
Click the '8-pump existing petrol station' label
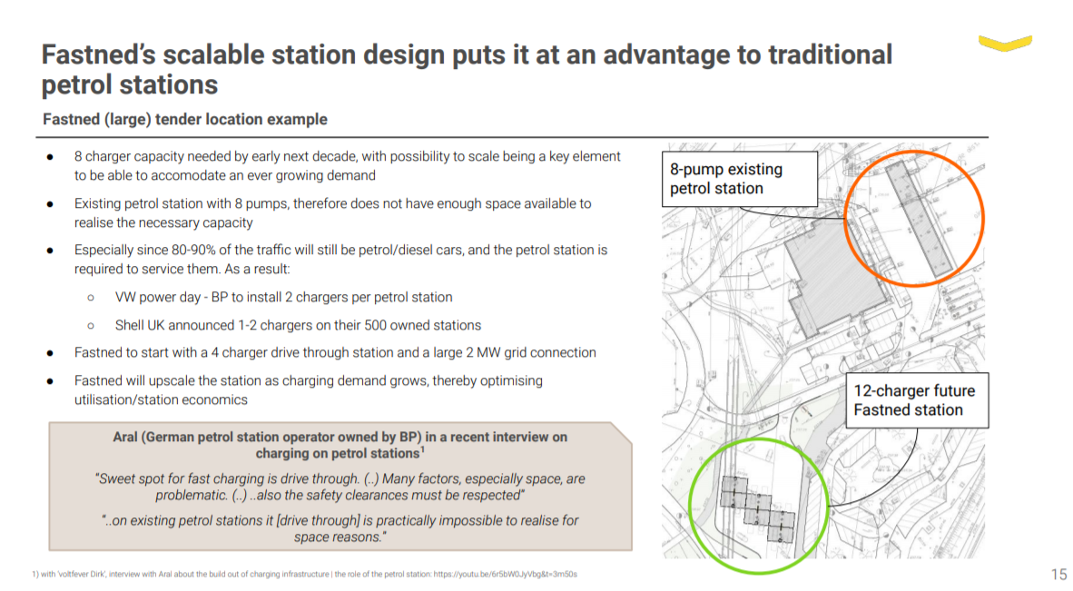tap(740, 179)
